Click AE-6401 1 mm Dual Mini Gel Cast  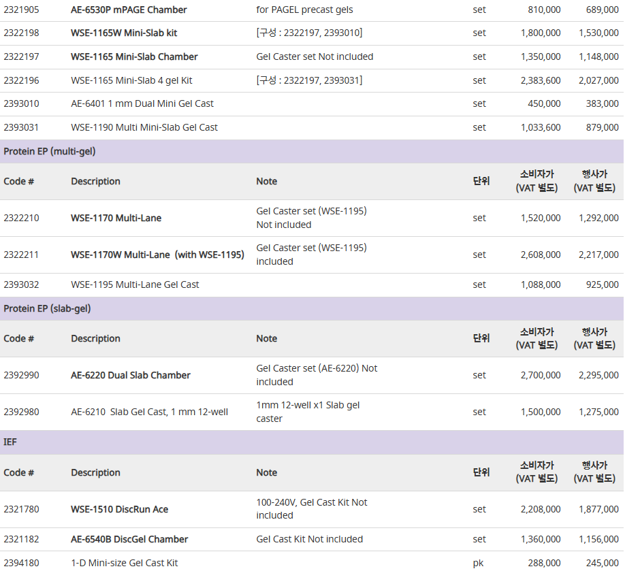pos(142,103)
